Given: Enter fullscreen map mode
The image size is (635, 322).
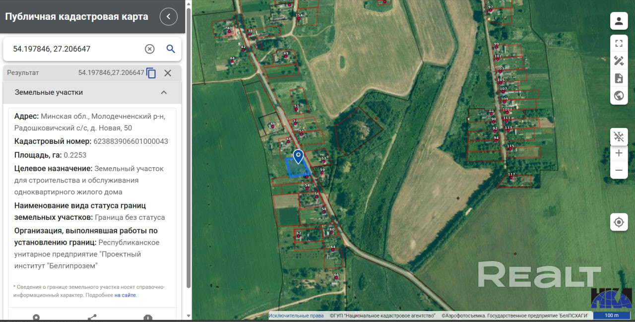Looking at the screenshot, I should [x=619, y=43].
